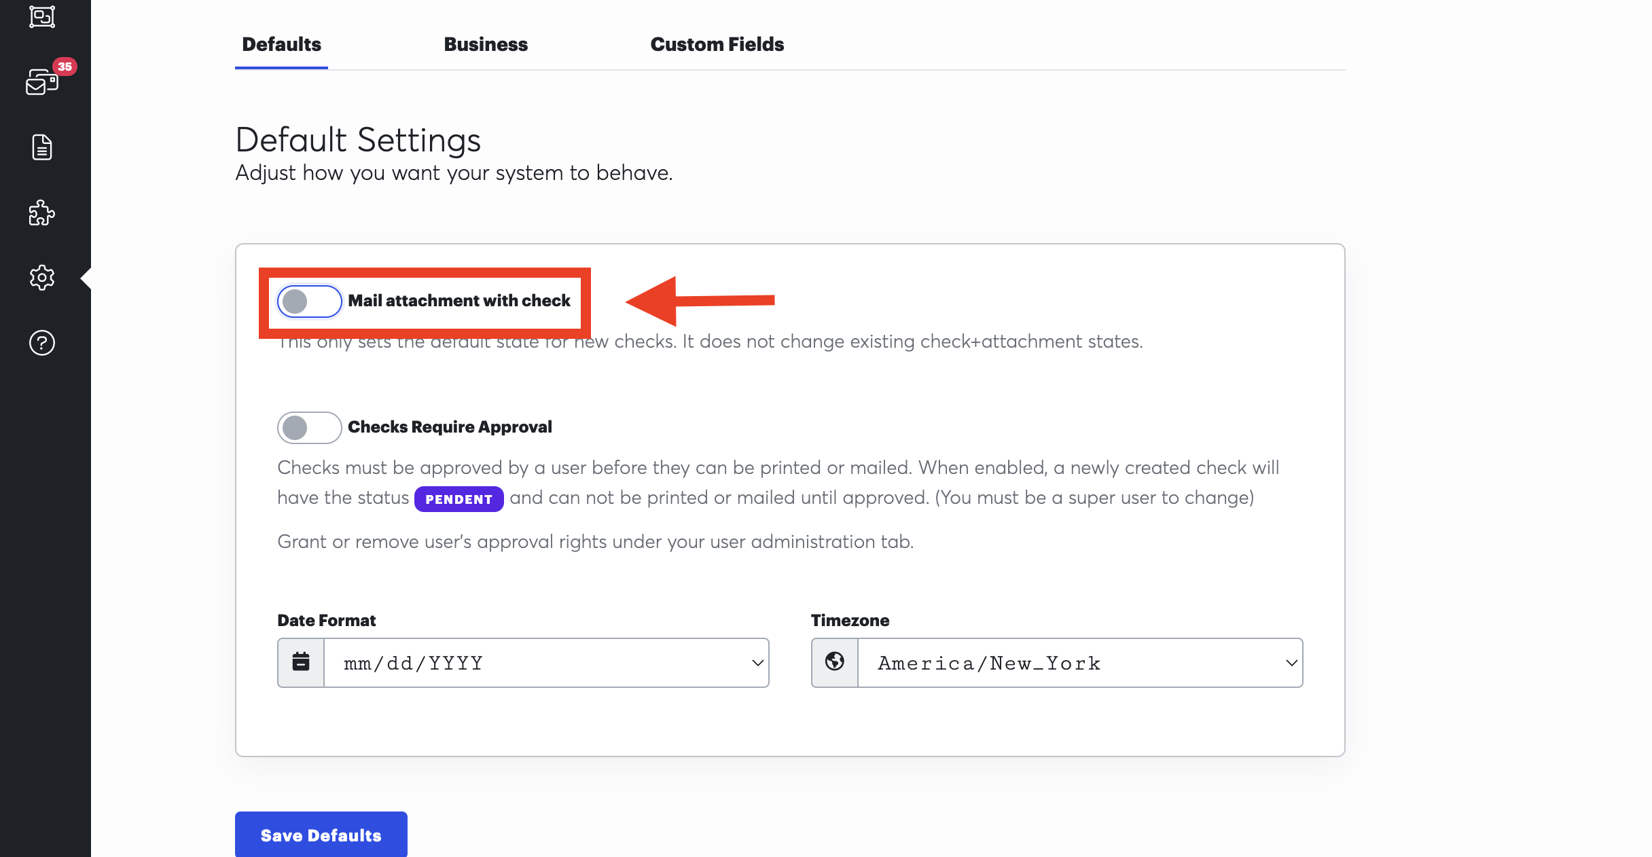
Task: Click the Save Defaults button
Action: (320, 834)
